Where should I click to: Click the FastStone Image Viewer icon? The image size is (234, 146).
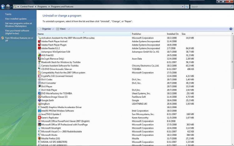(x=39, y=97)
